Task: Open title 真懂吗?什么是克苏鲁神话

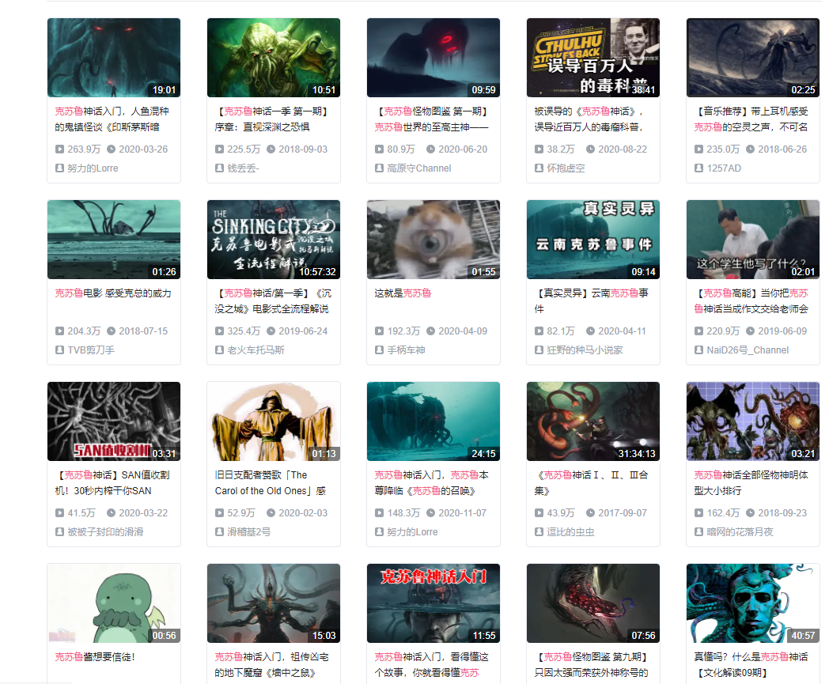Action: click(x=751, y=664)
